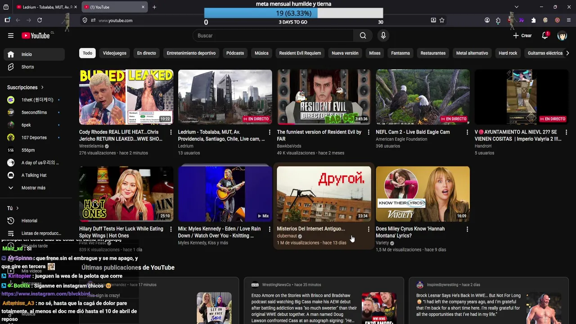576x324 pixels.
Task: Open 1theK subscription channel
Action: [x=35, y=100]
